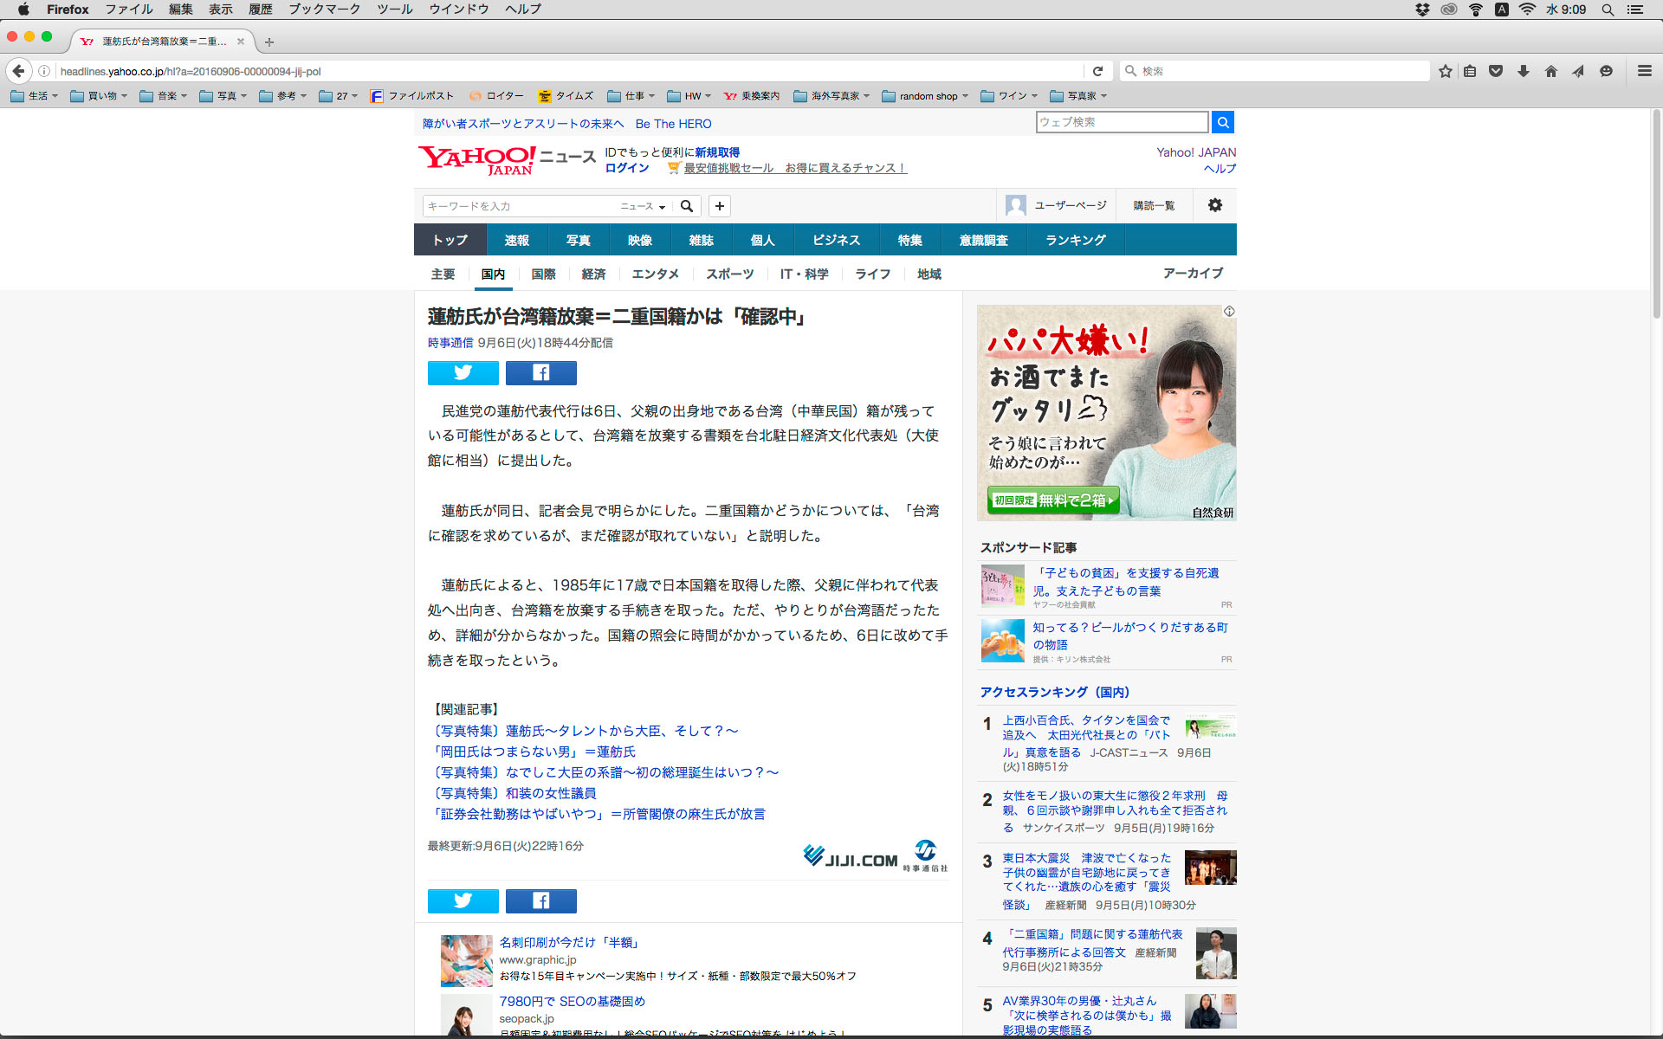Select the 国際 news category tab

(x=543, y=274)
